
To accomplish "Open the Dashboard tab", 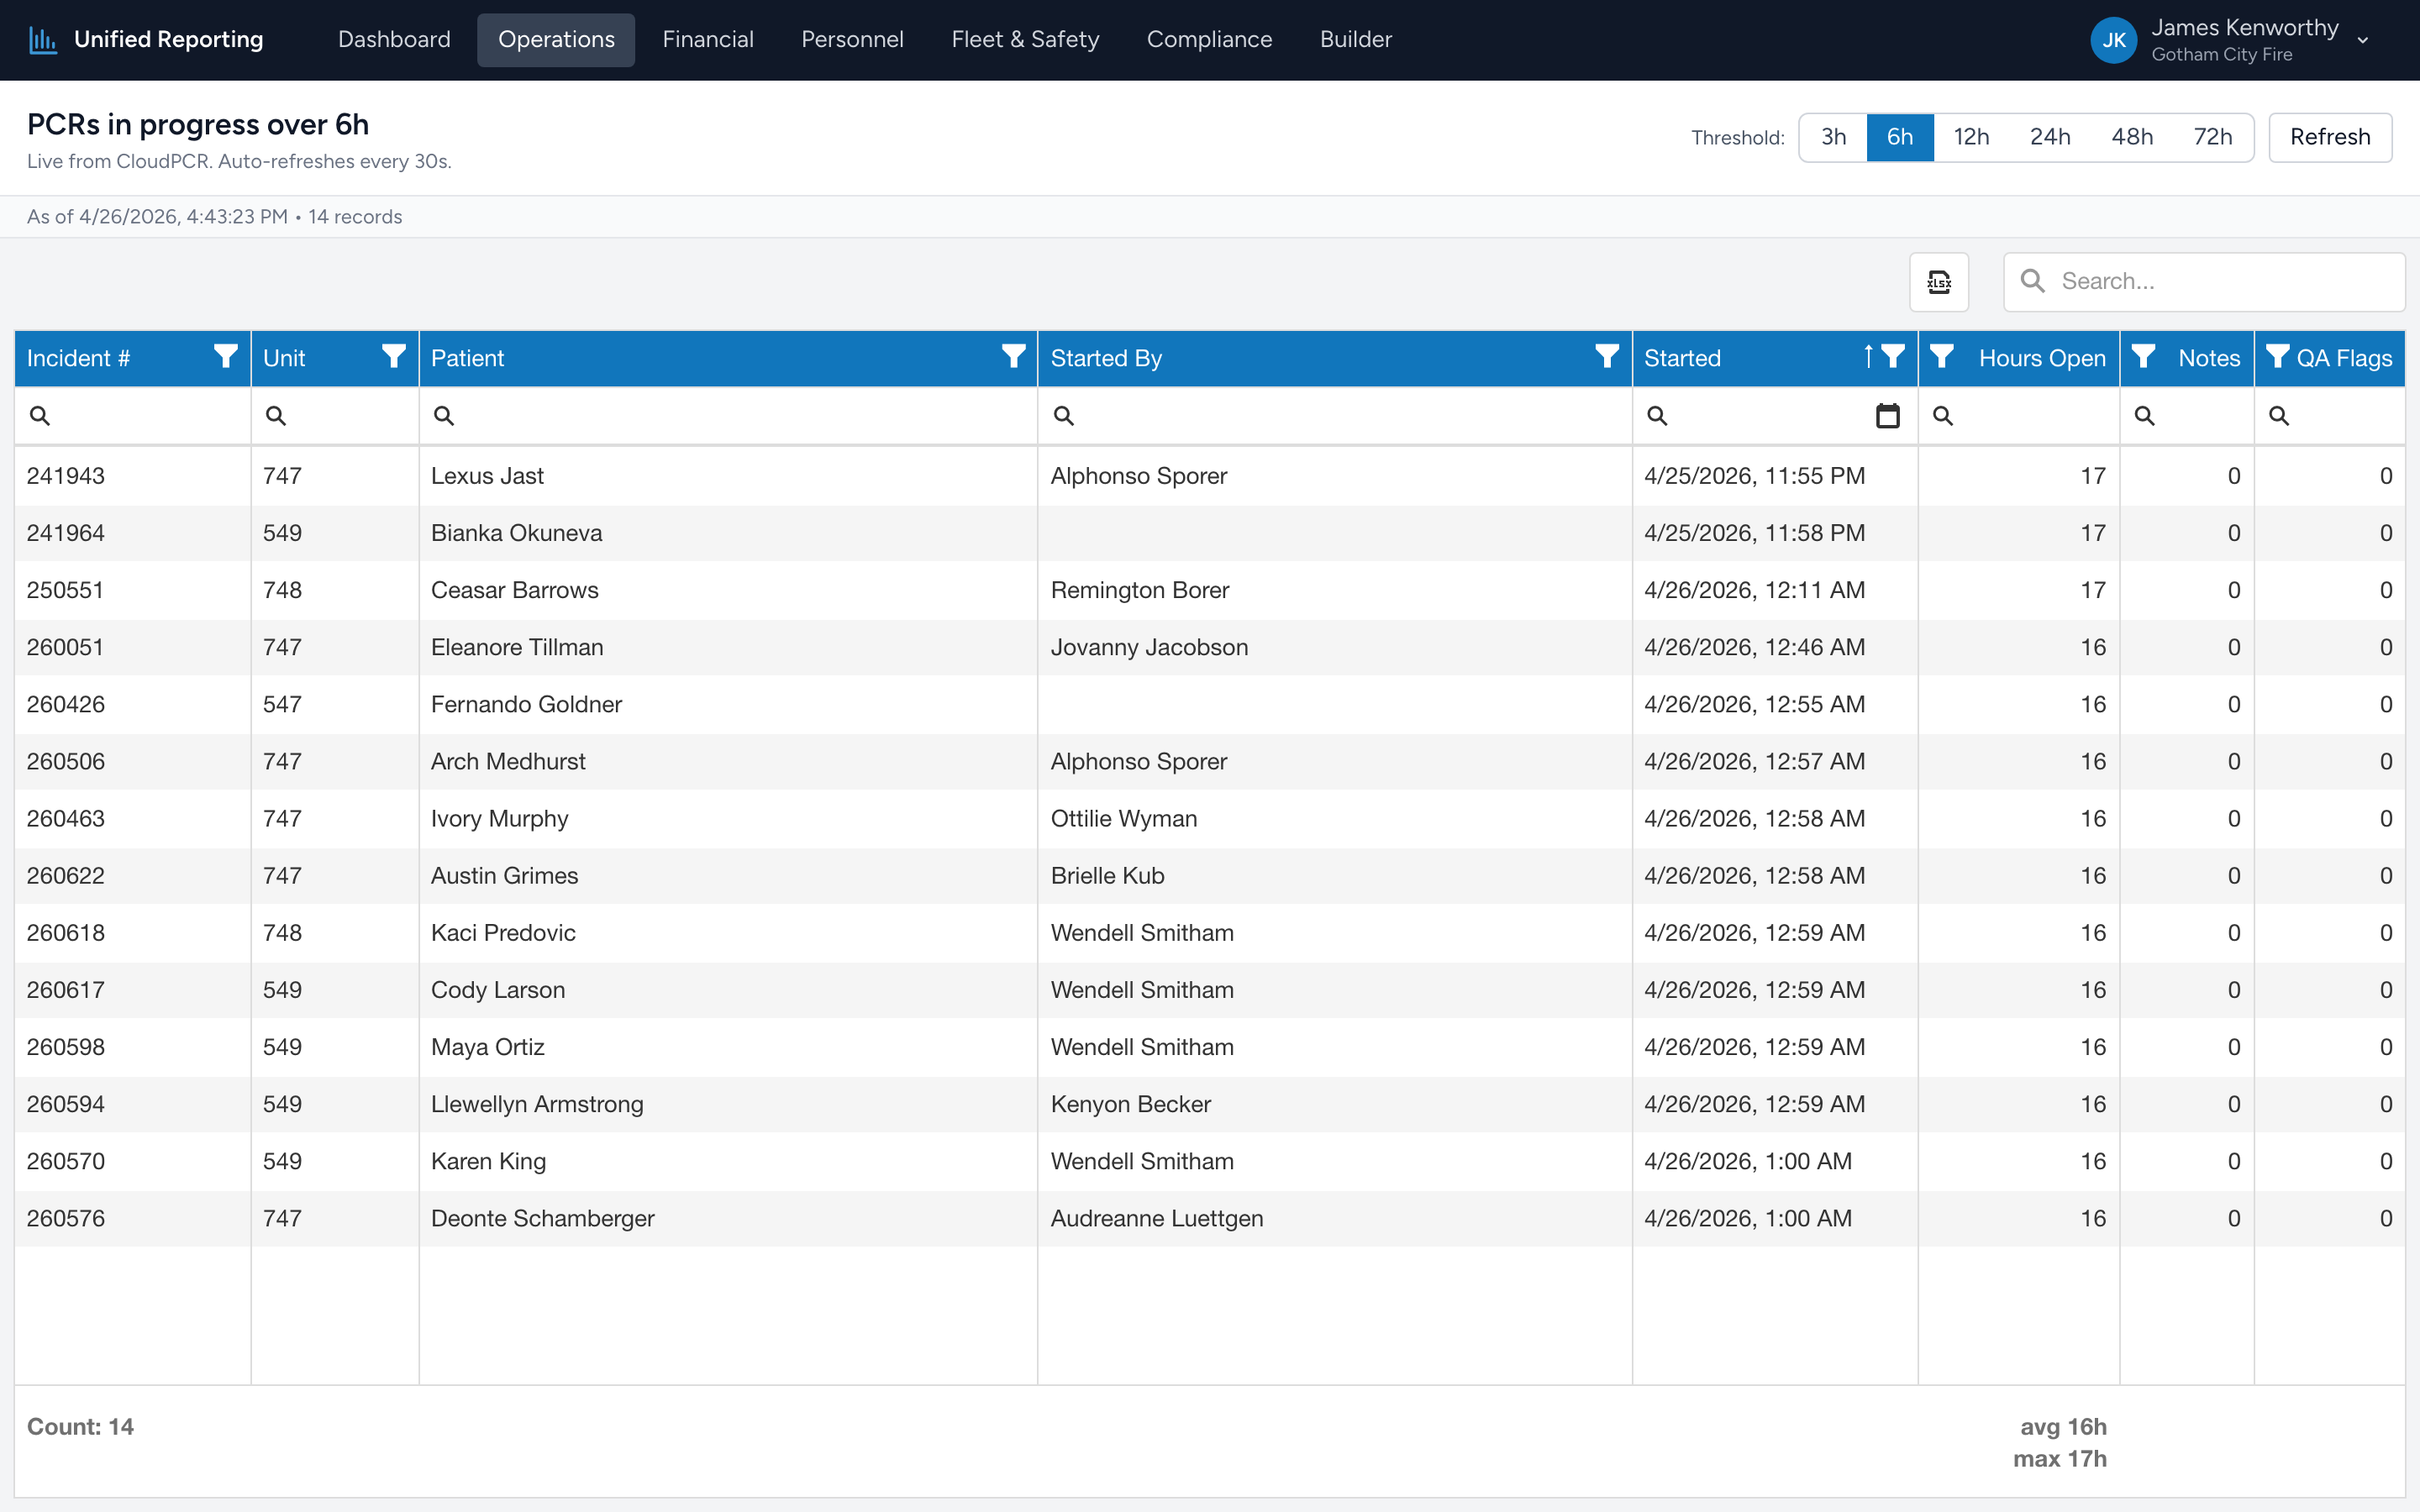I will 394,40.
